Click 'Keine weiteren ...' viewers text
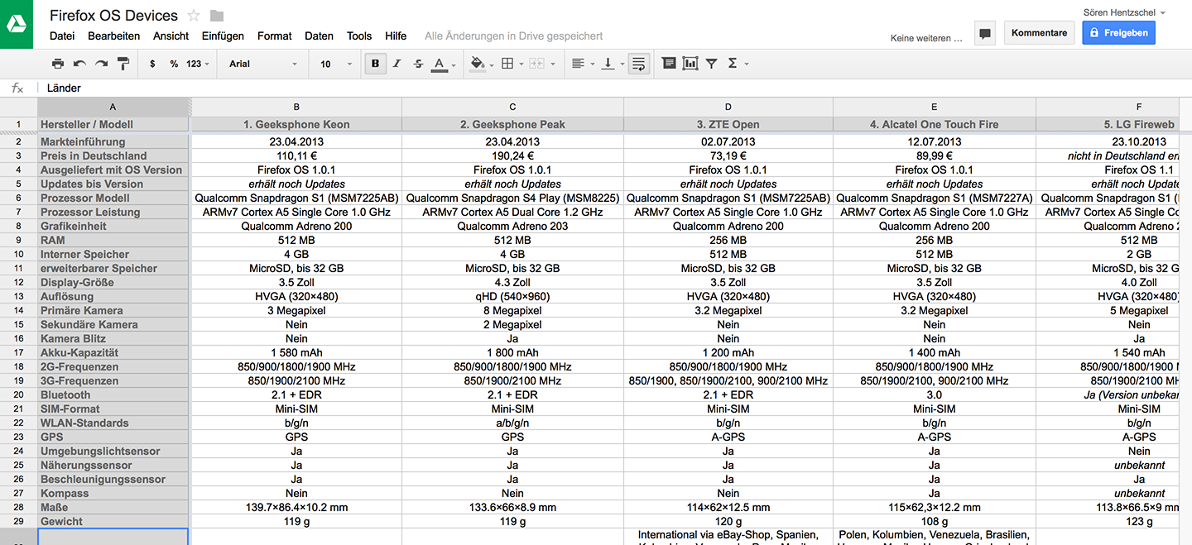This screenshot has height=545, width=1192. click(x=926, y=38)
